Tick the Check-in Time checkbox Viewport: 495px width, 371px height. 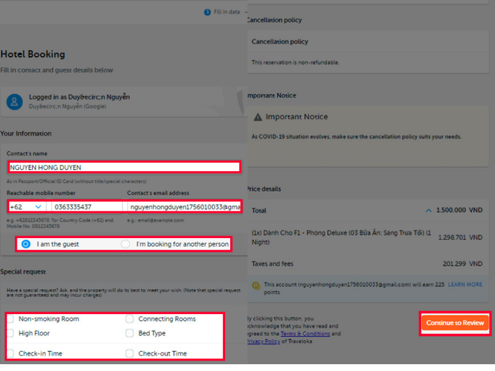click(x=10, y=353)
